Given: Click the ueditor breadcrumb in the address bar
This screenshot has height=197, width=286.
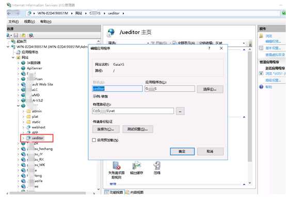Looking at the screenshot, I should [x=114, y=13].
